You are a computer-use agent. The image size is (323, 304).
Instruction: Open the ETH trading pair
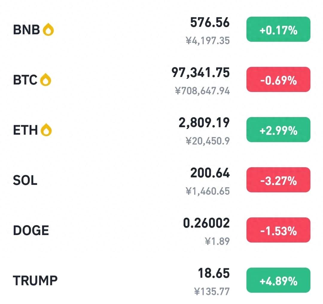(161, 130)
